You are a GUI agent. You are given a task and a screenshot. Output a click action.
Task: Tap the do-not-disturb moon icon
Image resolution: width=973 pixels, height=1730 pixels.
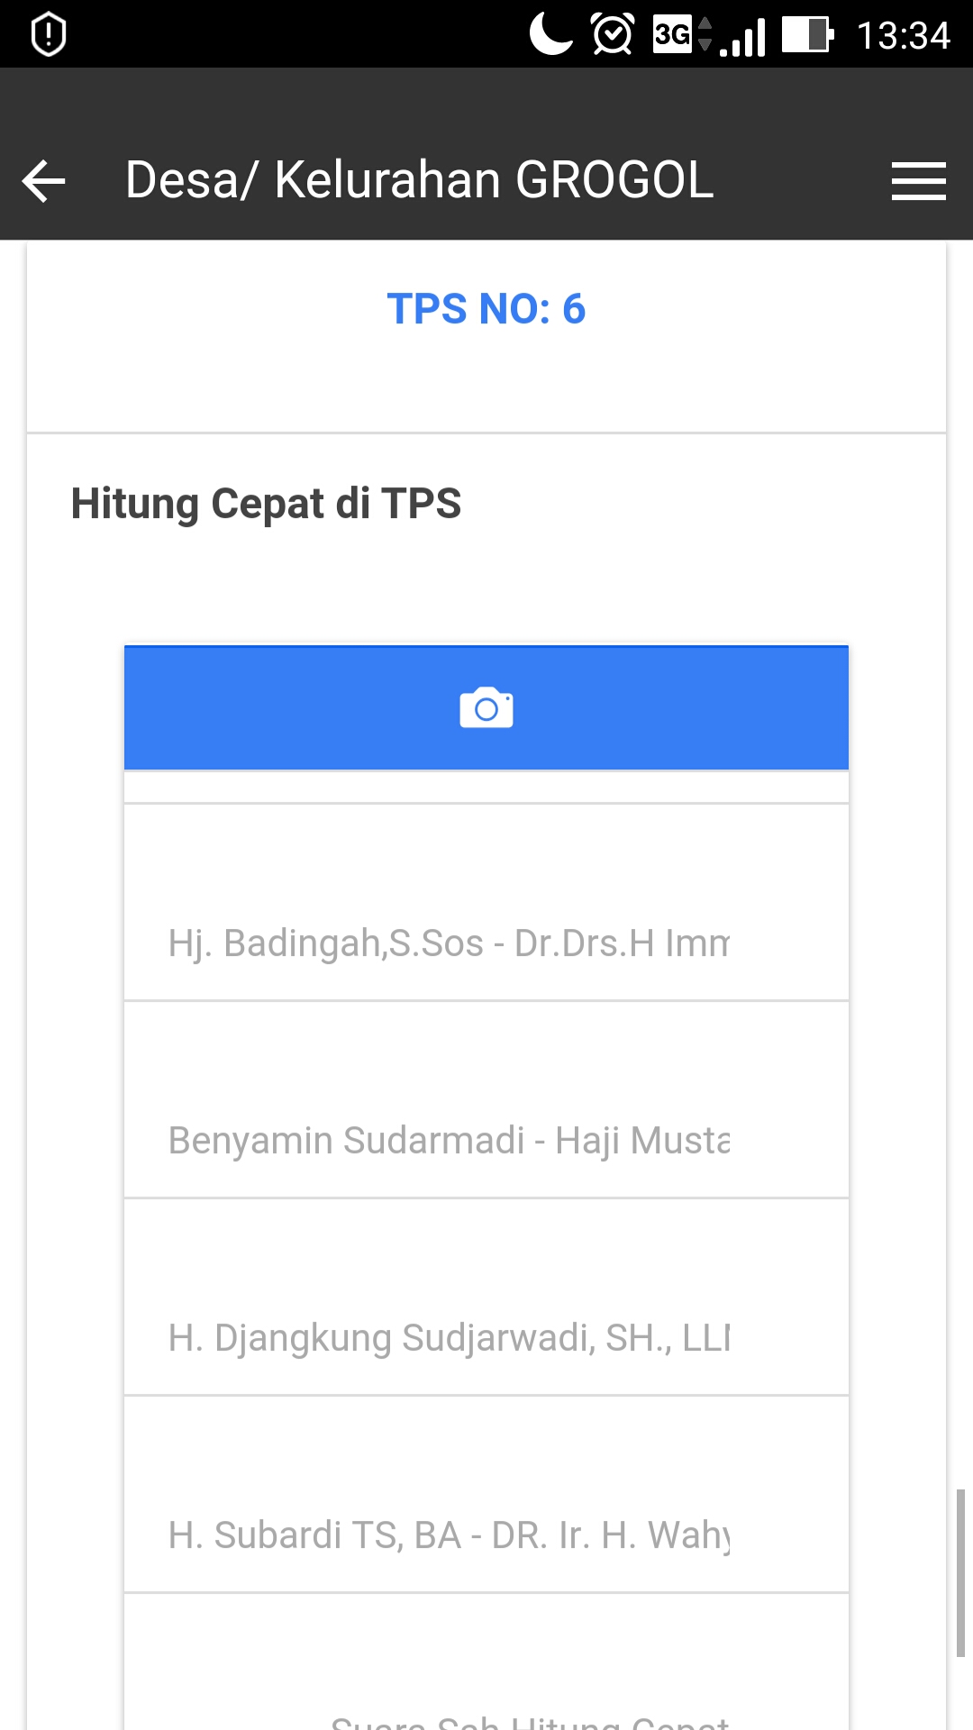tap(550, 34)
